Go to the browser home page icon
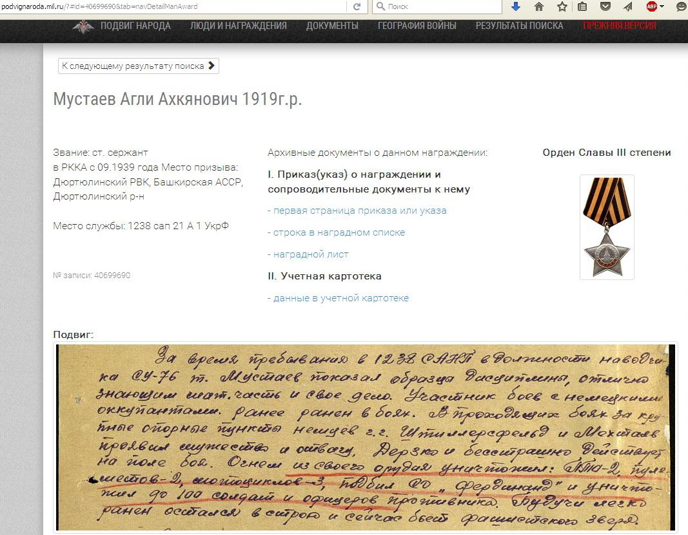Image resolution: width=688 pixels, height=535 pixels. pyautogui.click(x=539, y=6)
